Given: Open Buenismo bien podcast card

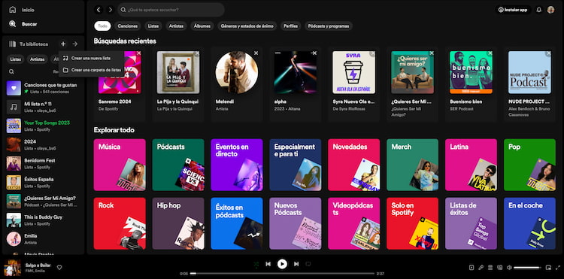Looking at the screenshot, I should 471,84.
